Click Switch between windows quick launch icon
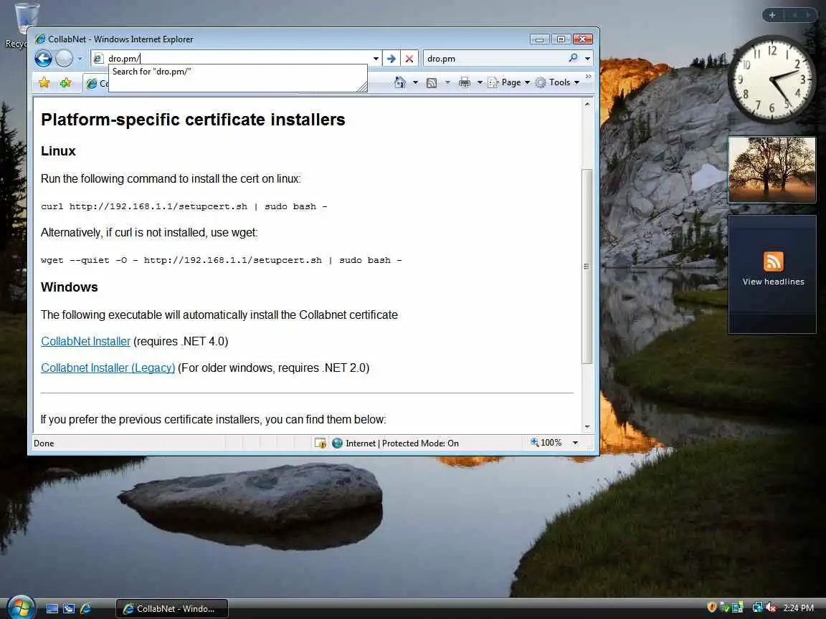Viewport: 826px width, 619px height. coord(69,609)
